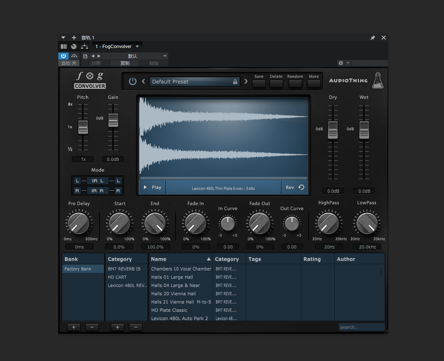Add a new category with plus button

117,328
